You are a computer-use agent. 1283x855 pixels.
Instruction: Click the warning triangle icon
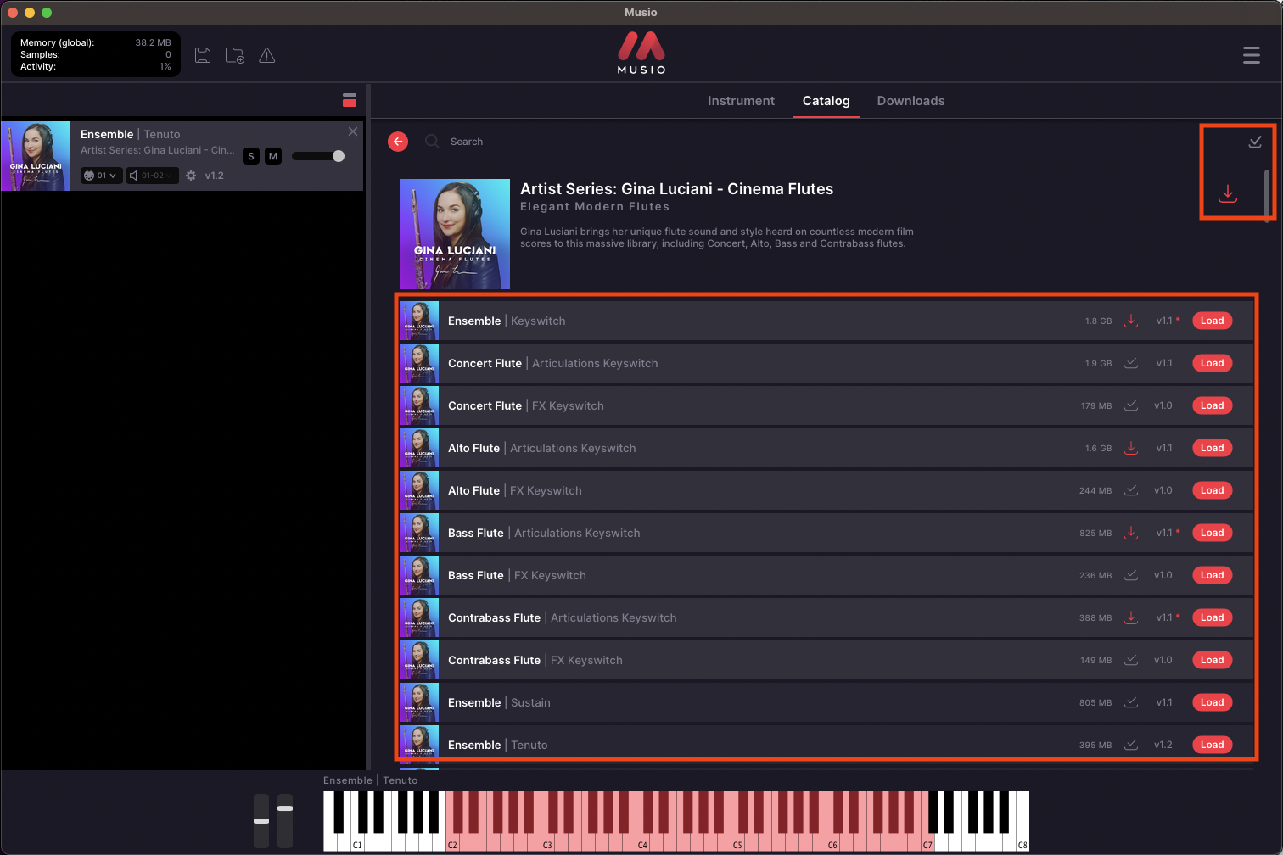click(x=267, y=55)
